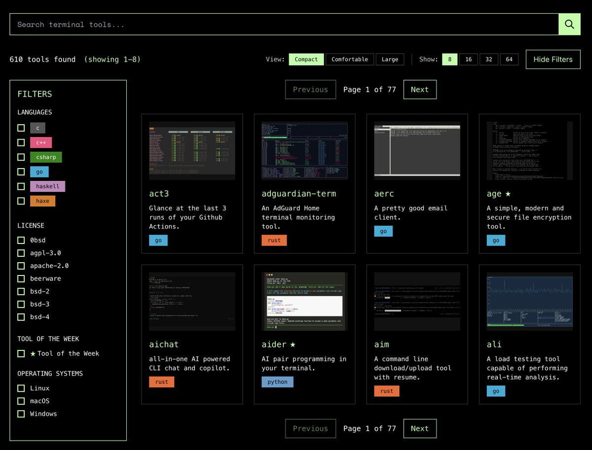Click the rust tag on aim card

coord(387,391)
